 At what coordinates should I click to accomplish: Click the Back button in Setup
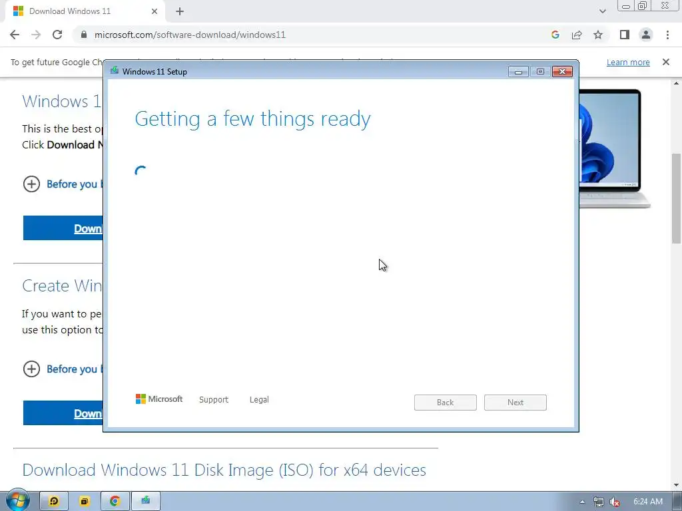[x=446, y=403]
